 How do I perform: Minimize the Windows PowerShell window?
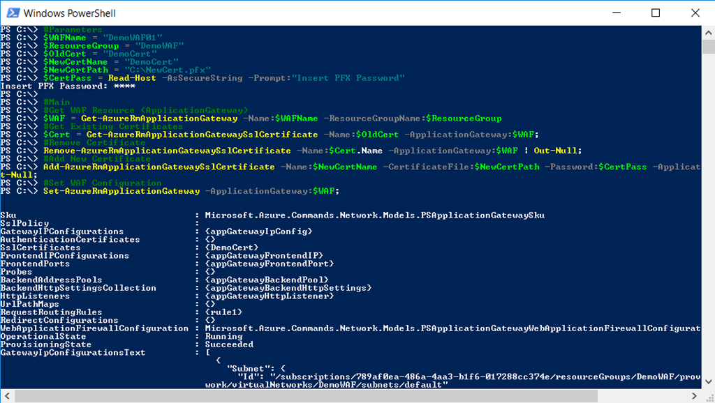tap(617, 13)
